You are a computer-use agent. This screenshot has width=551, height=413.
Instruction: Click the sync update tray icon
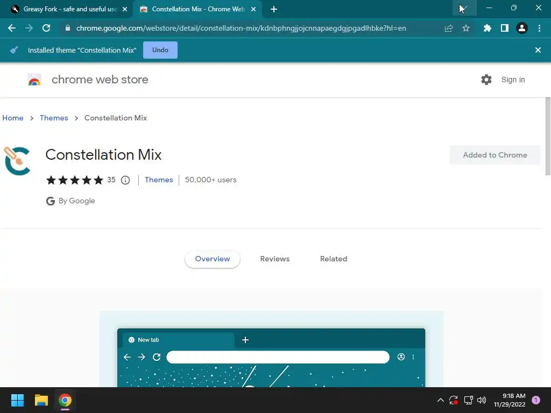[454, 400]
